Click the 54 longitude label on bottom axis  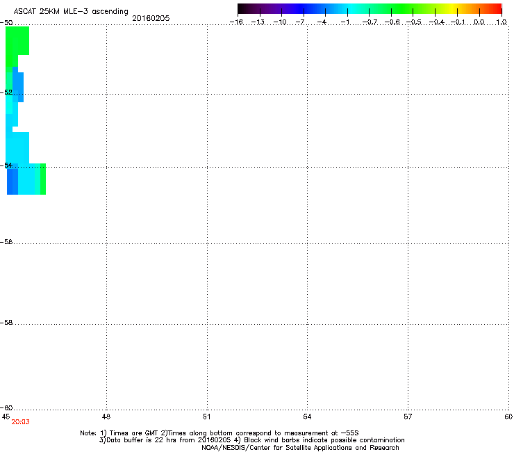click(x=307, y=417)
